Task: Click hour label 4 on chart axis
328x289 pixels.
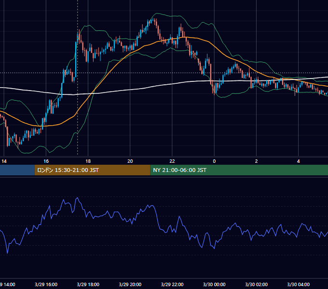Action: pos(298,161)
